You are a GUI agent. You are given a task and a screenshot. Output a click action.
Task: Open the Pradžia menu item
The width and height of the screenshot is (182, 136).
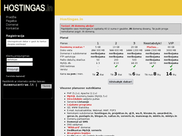click(11, 17)
